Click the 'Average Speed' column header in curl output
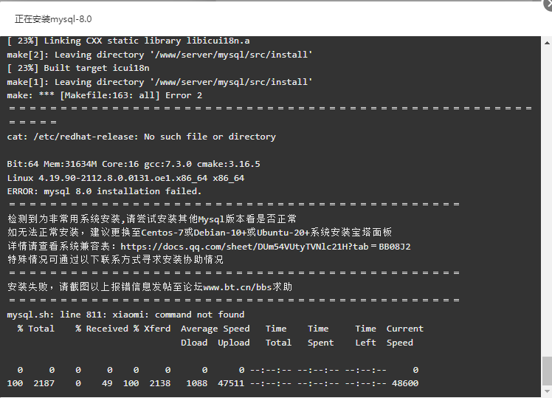 point(215,329)
